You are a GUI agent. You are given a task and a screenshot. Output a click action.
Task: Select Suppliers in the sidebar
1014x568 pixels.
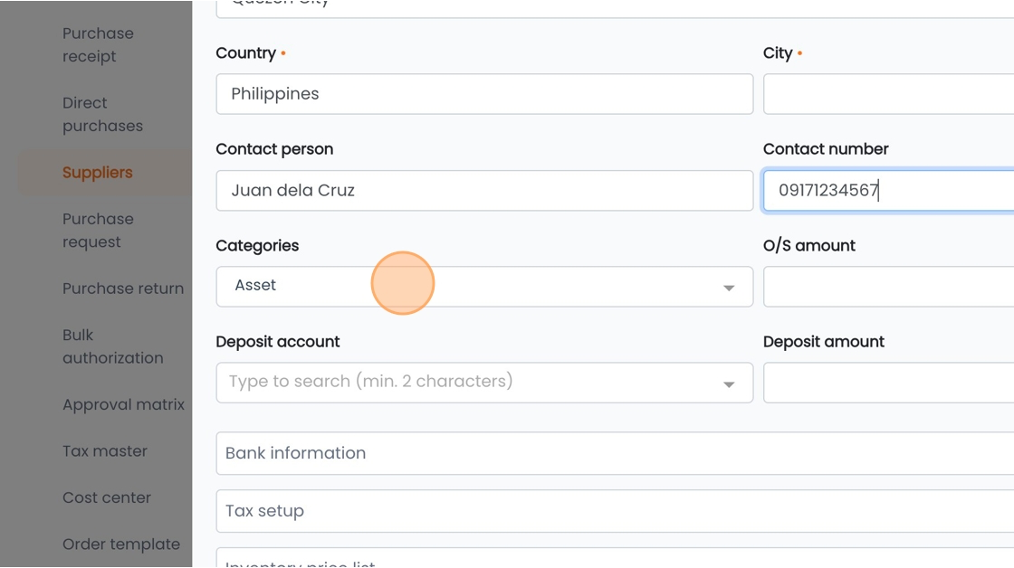[x=98, y=173]
